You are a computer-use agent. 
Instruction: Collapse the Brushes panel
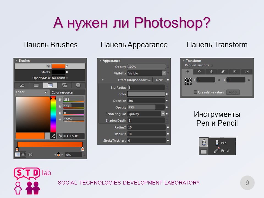pos(17,61)
